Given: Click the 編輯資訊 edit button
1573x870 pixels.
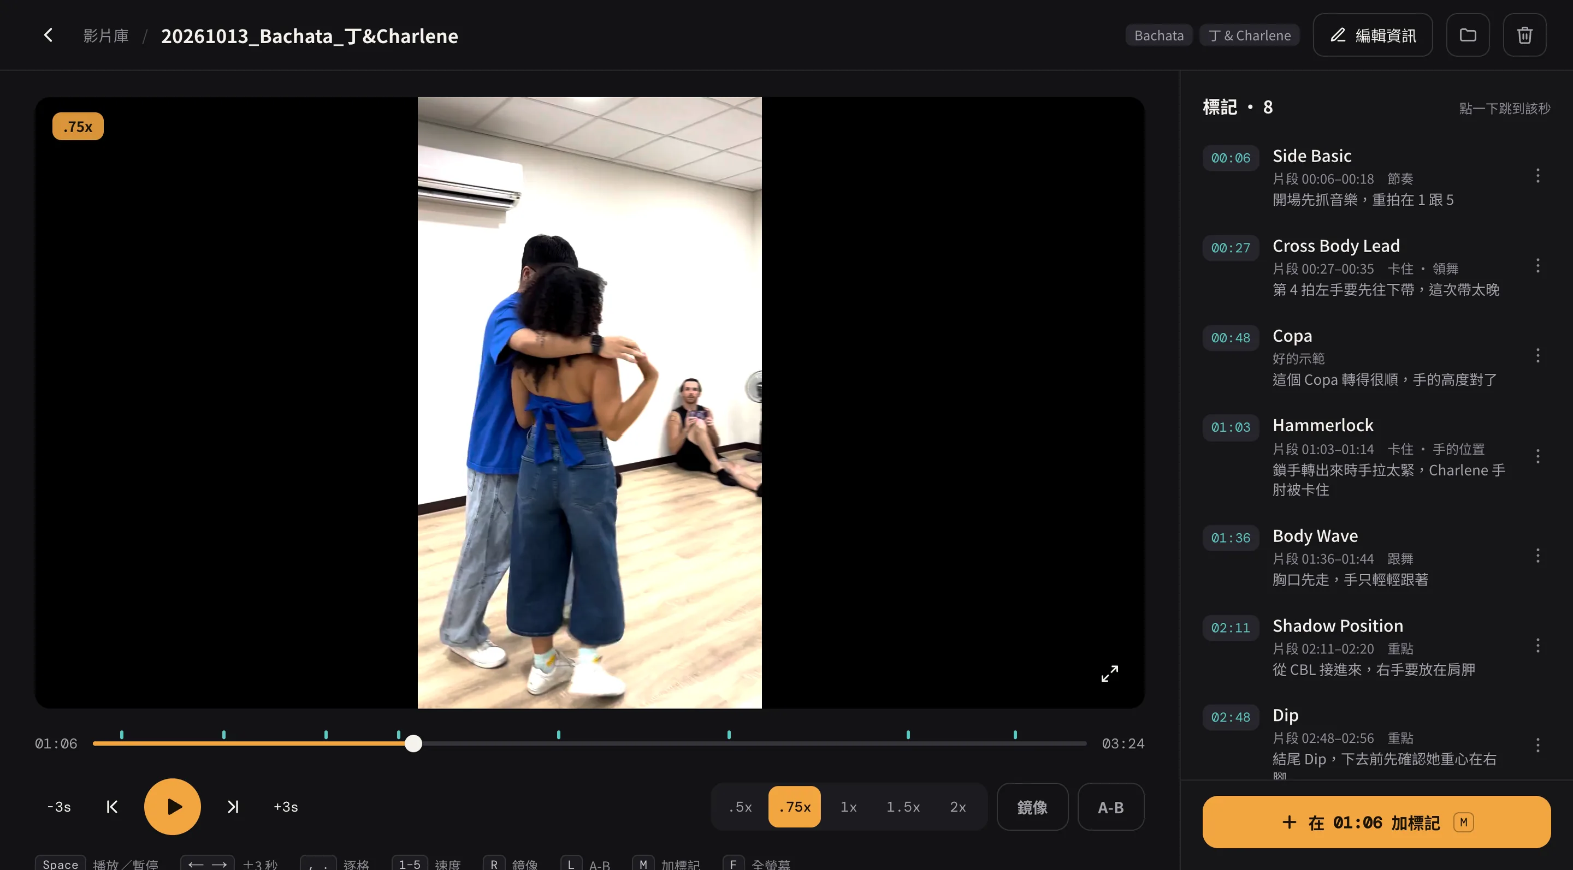Looking at the screenshot, I should [x=1373, y=35].
